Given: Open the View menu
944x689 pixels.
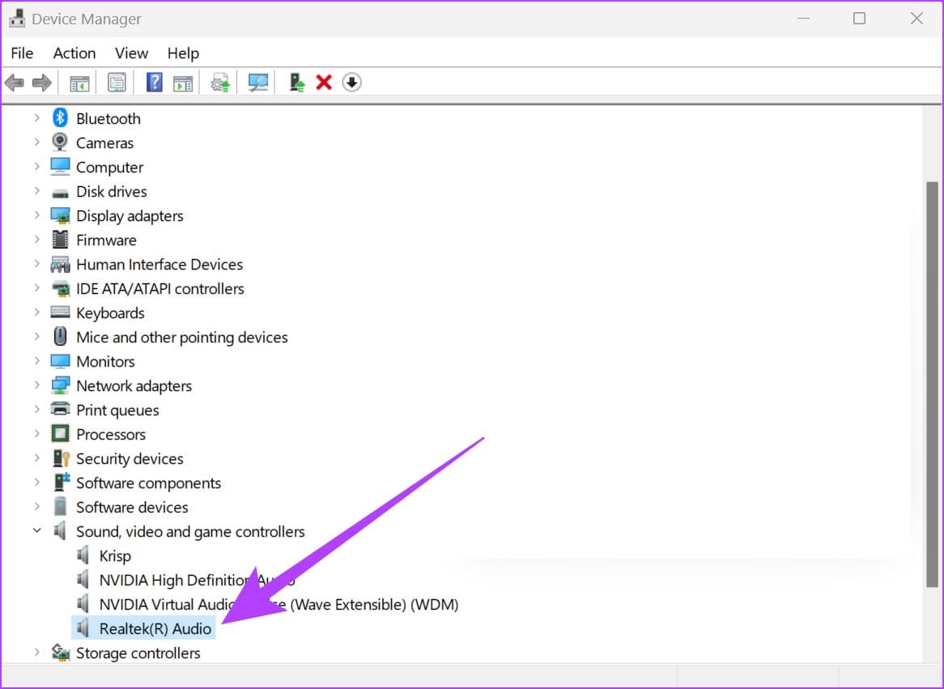Looking at the screenshot, I should click(131, 53).
